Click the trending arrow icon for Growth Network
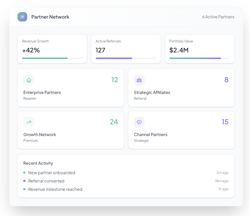Image resolution: width=250 pixels, height=216 pixels. tap(29, 122)
